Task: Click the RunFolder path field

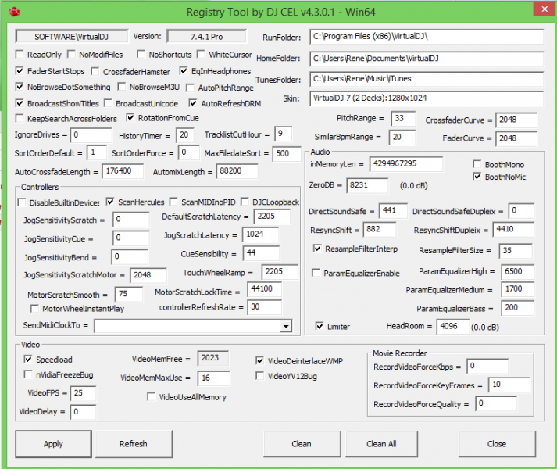Action: coord(427,37)
